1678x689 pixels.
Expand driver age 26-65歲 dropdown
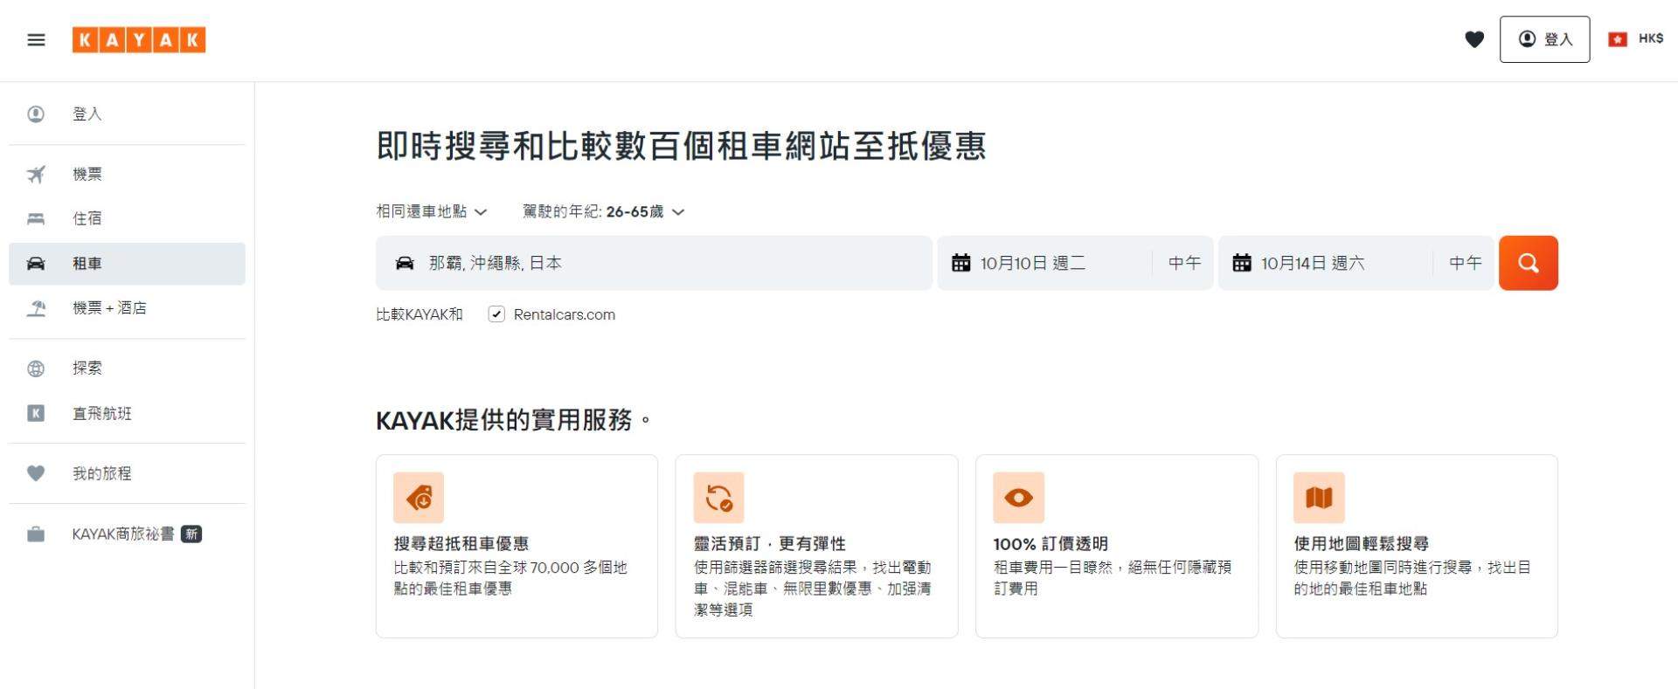pos(603,211)
